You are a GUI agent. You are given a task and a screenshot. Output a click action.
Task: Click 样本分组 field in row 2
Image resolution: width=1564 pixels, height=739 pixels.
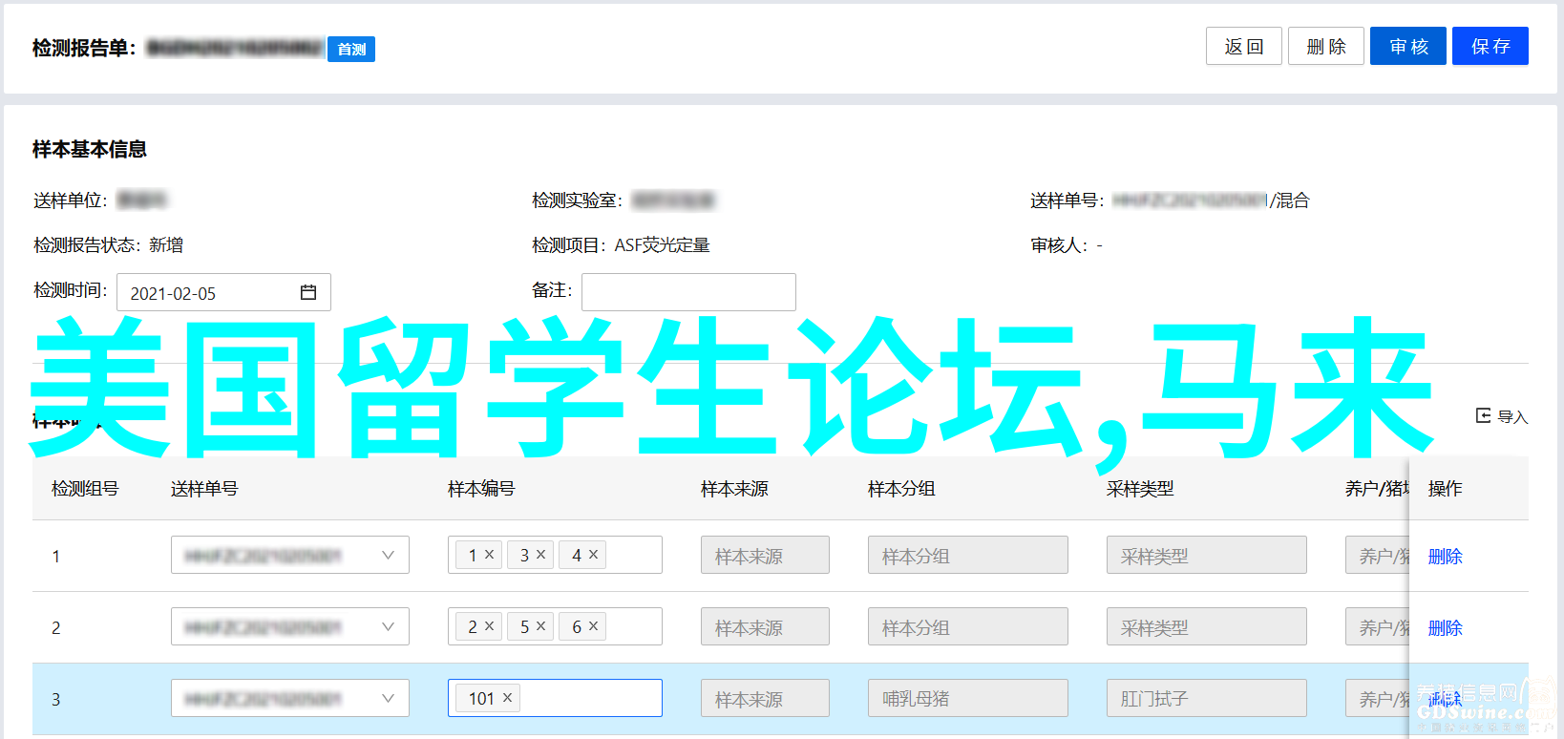point(968,626)
